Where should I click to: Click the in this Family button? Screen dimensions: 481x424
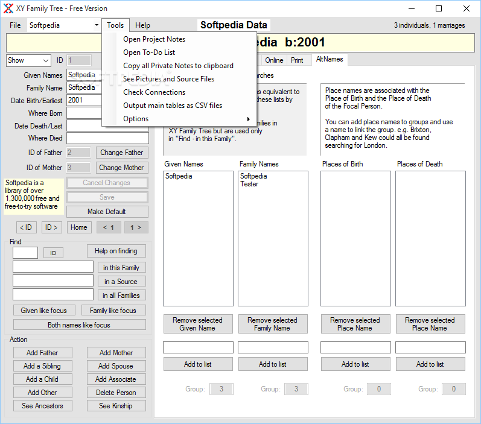[x=121, y=268]
